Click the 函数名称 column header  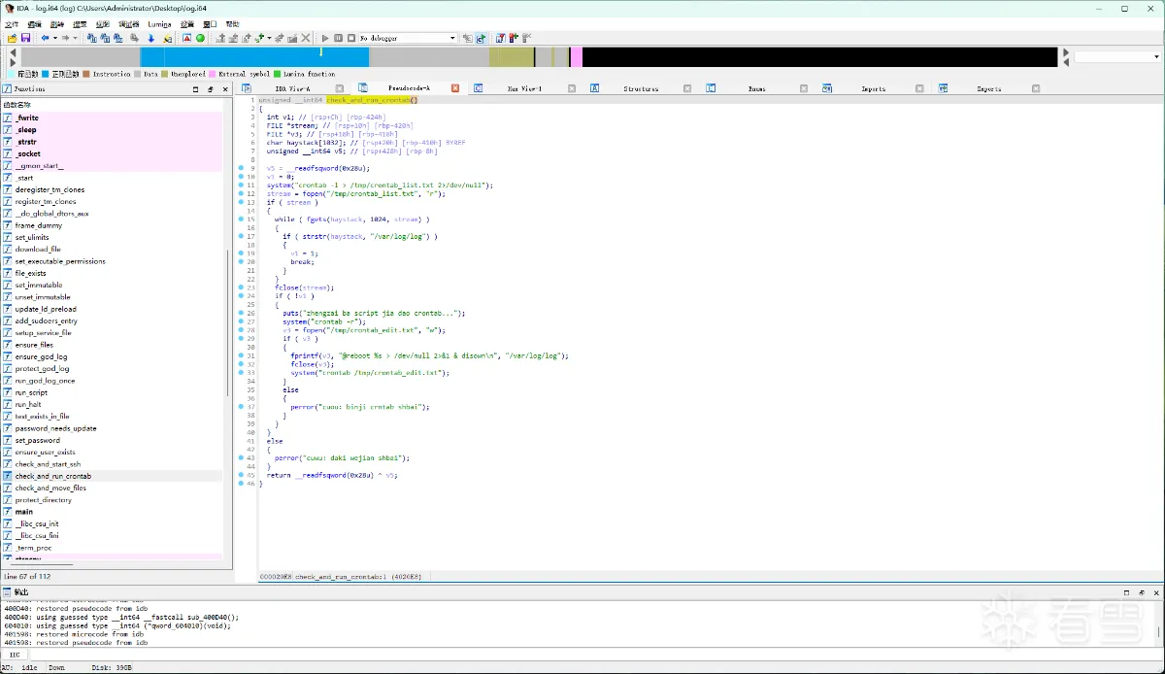17,104
